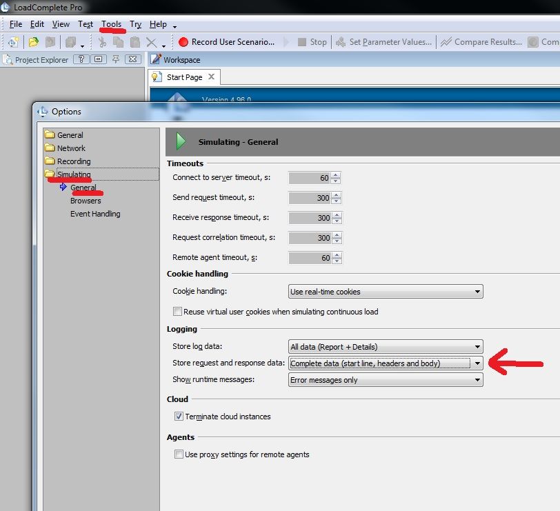Viewport: 560px width, 511px height.
Task: Uncheck Terminate cloud instances
Action: tap(178, 417)
